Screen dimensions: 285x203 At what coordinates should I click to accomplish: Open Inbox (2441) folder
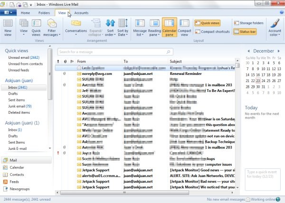tap(24, 87)
